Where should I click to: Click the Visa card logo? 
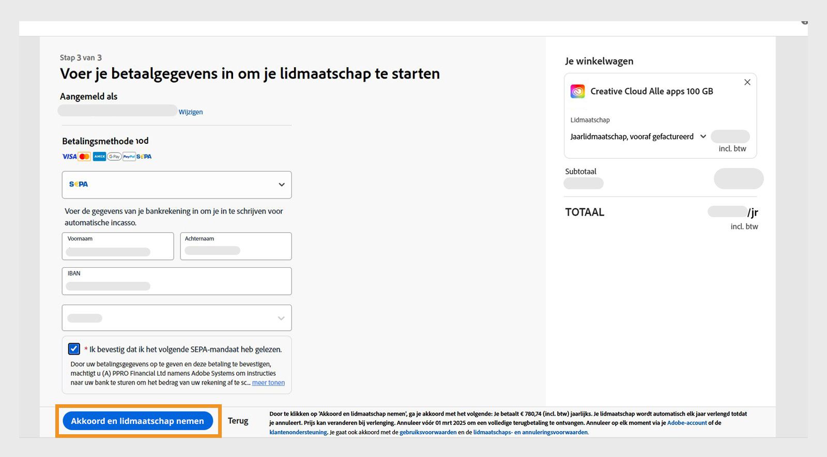click(69, 157)
